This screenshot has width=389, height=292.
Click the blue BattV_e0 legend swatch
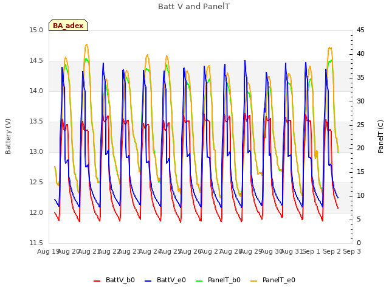point(148,281)
